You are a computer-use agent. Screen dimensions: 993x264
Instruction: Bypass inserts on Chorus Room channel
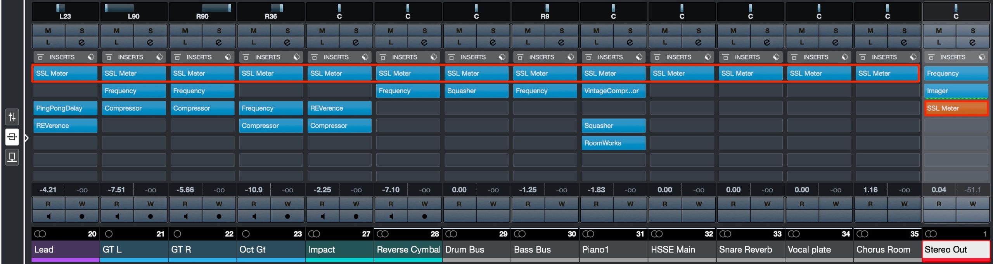[863, 57]
